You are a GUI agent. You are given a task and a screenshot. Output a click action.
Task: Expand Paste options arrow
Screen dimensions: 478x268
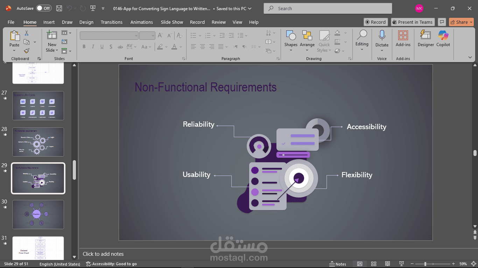pyautogui.click(x=14, y=51)
